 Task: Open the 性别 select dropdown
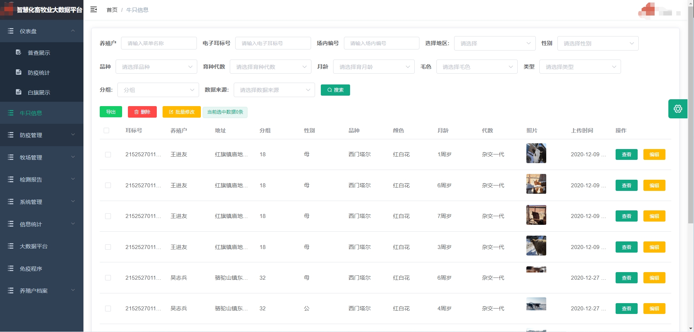pyautogui.click(x=598, y=43)
